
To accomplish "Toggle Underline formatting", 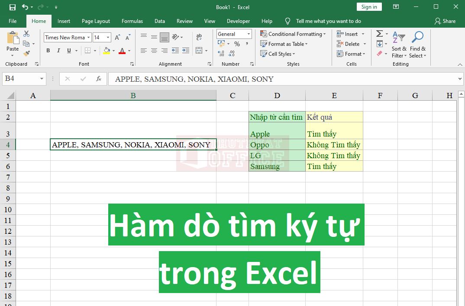I will [x=69, y=51].
